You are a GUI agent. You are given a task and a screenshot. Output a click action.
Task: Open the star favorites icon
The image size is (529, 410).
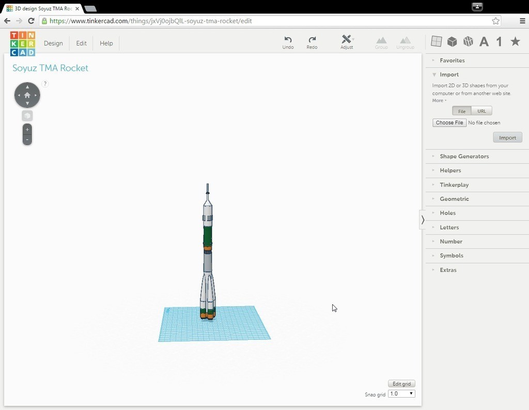(x=515, y=41)
